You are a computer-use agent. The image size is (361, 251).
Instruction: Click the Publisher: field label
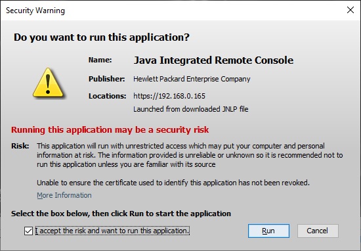107,79
